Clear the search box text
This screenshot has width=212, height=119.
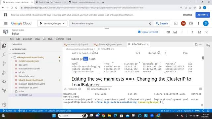[x=150, y=23]
